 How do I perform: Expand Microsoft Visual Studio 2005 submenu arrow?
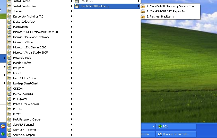[72, 53]
